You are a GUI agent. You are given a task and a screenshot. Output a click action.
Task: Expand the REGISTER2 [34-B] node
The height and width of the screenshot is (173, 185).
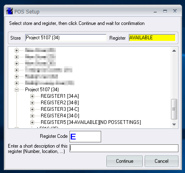click(x=32, y=103)
